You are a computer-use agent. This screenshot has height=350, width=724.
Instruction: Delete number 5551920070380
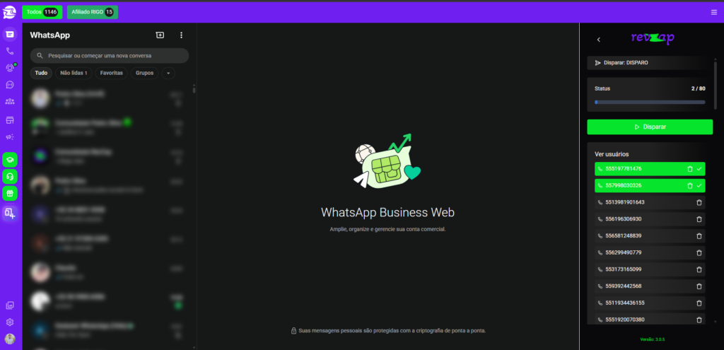699,320
